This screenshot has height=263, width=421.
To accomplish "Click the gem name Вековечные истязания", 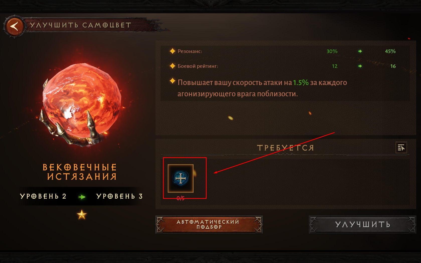I will click(x=80, y=172).
